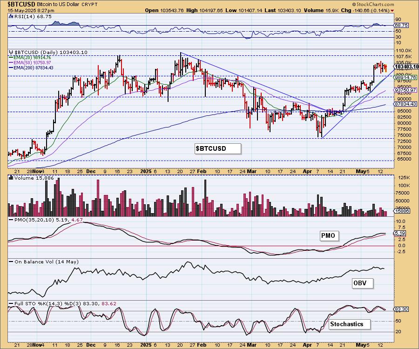Click the boxed 15886 volume axis tag
The image size is (419, 349).
[402, 211]
